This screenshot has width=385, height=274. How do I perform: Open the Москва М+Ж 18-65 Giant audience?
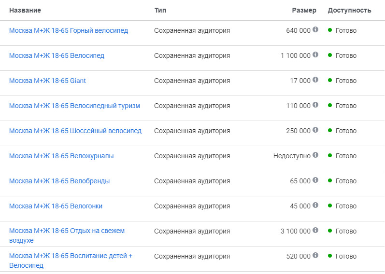[47, 81]
